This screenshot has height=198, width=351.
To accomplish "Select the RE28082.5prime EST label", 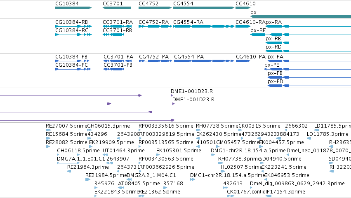I will point(66,142).
